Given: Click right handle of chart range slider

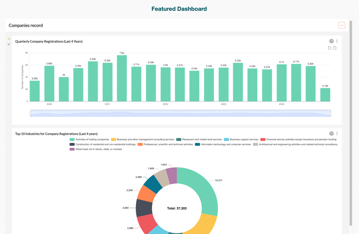Looking at the screenshot, I should 331,113.
